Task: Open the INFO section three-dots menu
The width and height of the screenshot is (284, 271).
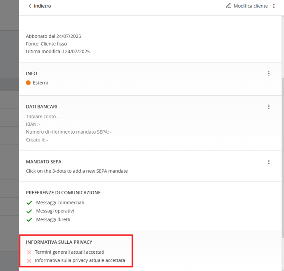Action: click(269, 73)
